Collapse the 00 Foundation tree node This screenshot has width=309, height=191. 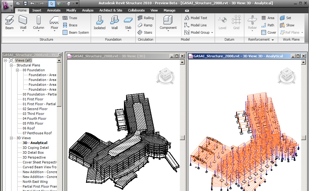[x=18, y=70]
